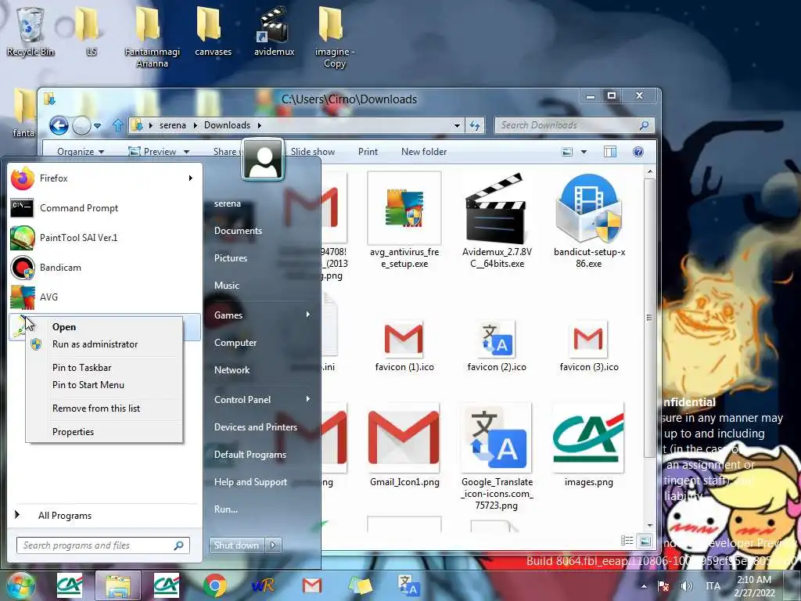Select Remove from this list
Viewport: 801px width, 601px height.
tap(104, 408)
